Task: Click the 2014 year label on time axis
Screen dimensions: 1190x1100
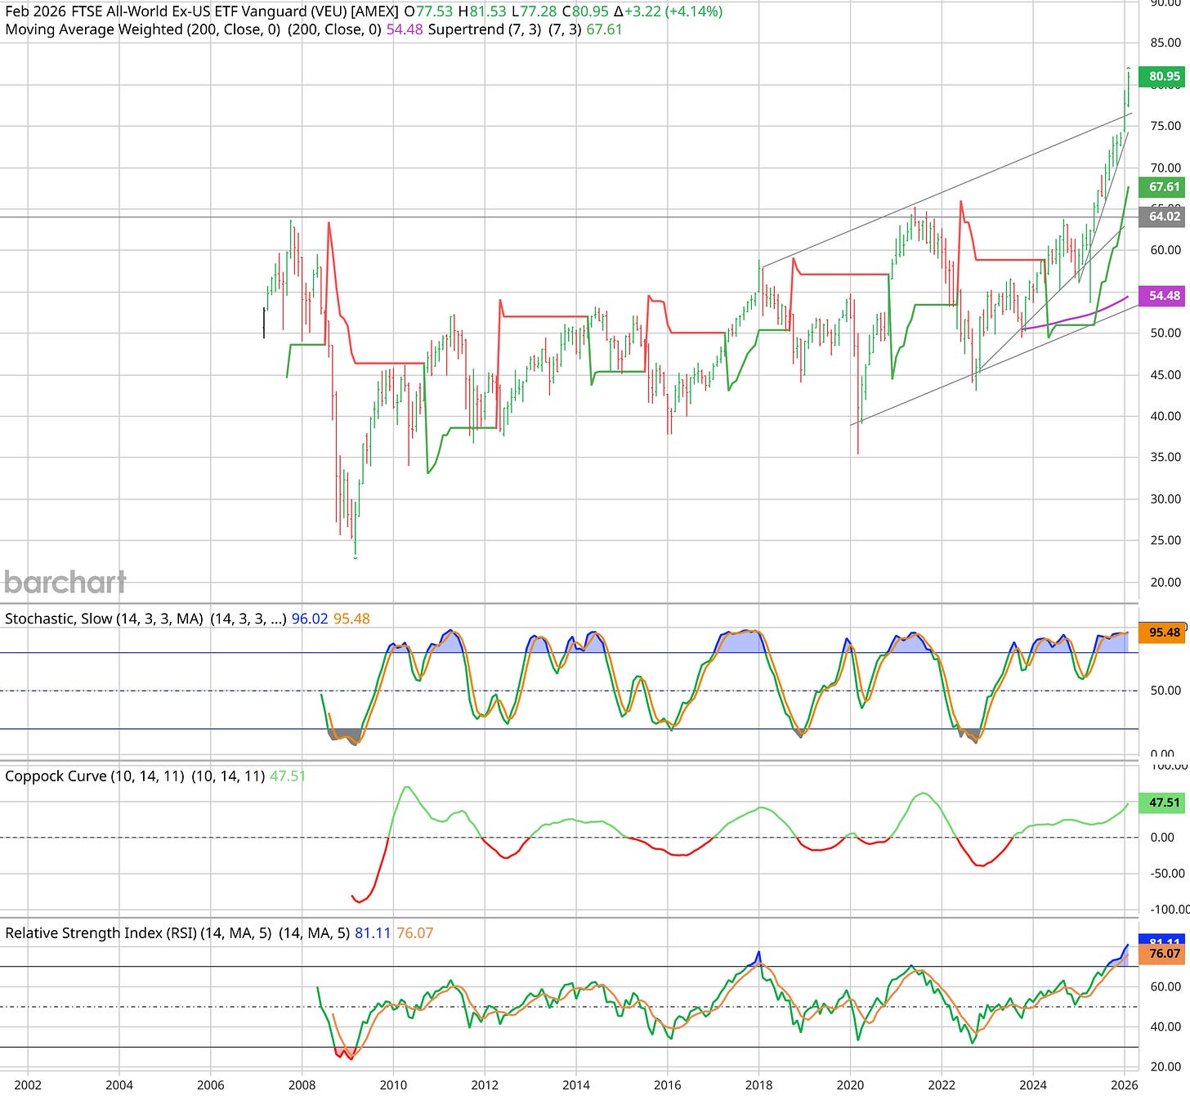Action: coord(576,1084)
